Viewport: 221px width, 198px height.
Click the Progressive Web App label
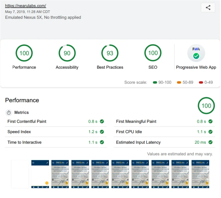point(196,67)
